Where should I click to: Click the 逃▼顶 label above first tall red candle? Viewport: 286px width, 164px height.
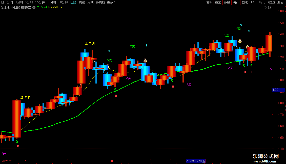(x=25, y=97)
